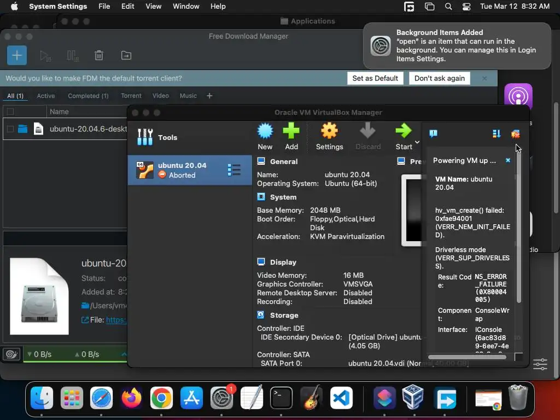Click FDM delete trash icon

click(x=99, y=55)
